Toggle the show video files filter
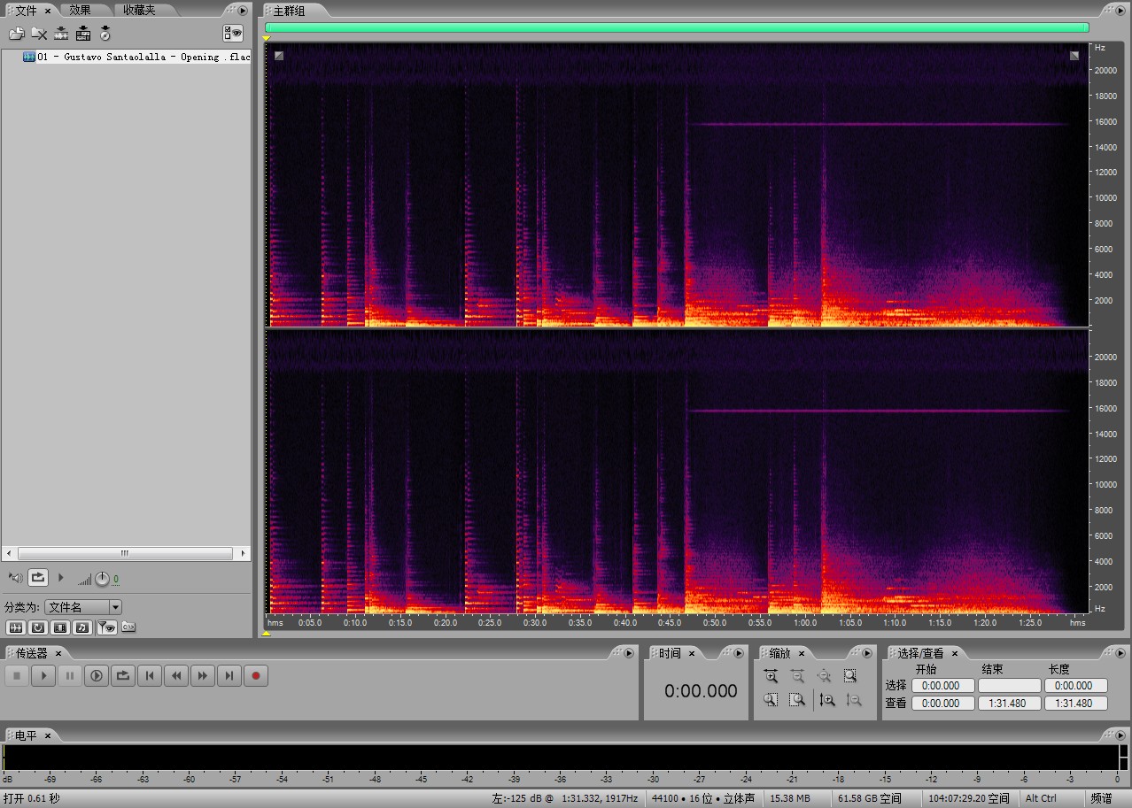Screen dimensions: 1132x808 (60, 627)
